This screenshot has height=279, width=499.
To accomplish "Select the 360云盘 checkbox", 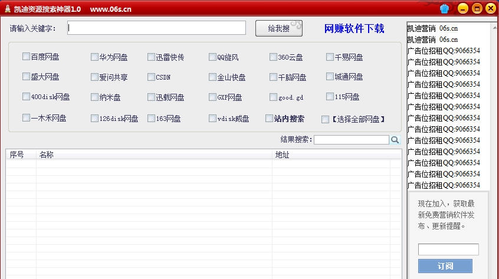I will click(x=273, y=57).
